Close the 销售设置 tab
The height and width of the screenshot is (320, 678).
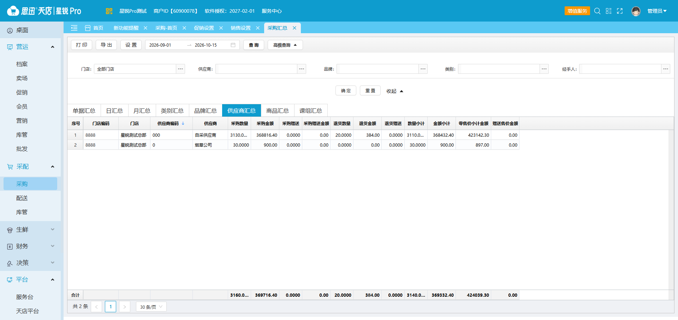click(258, 28)
